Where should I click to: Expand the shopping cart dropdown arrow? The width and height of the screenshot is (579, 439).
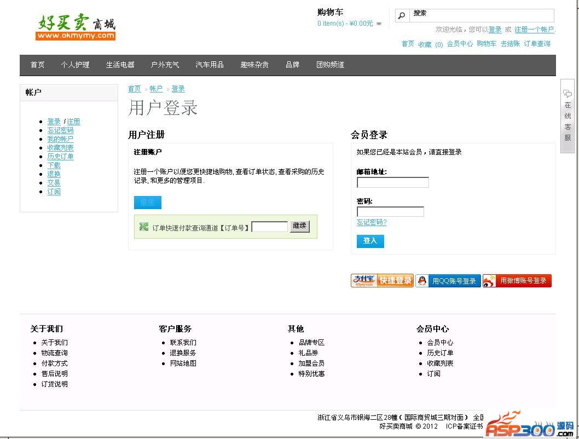pos(379,24)
